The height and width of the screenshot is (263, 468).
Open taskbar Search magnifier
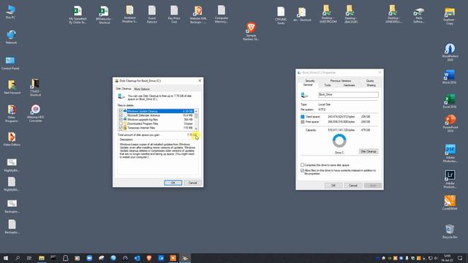click(18, 258)
